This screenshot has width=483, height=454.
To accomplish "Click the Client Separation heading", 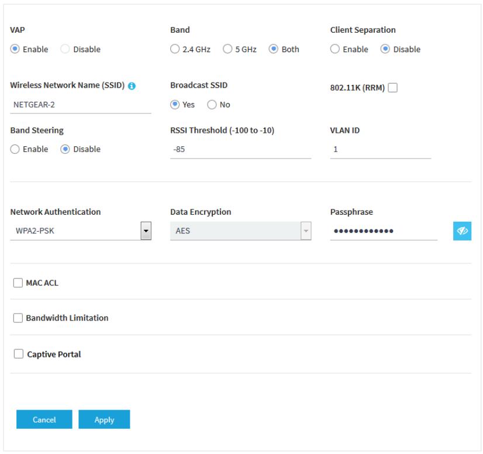I will (363, 30).
